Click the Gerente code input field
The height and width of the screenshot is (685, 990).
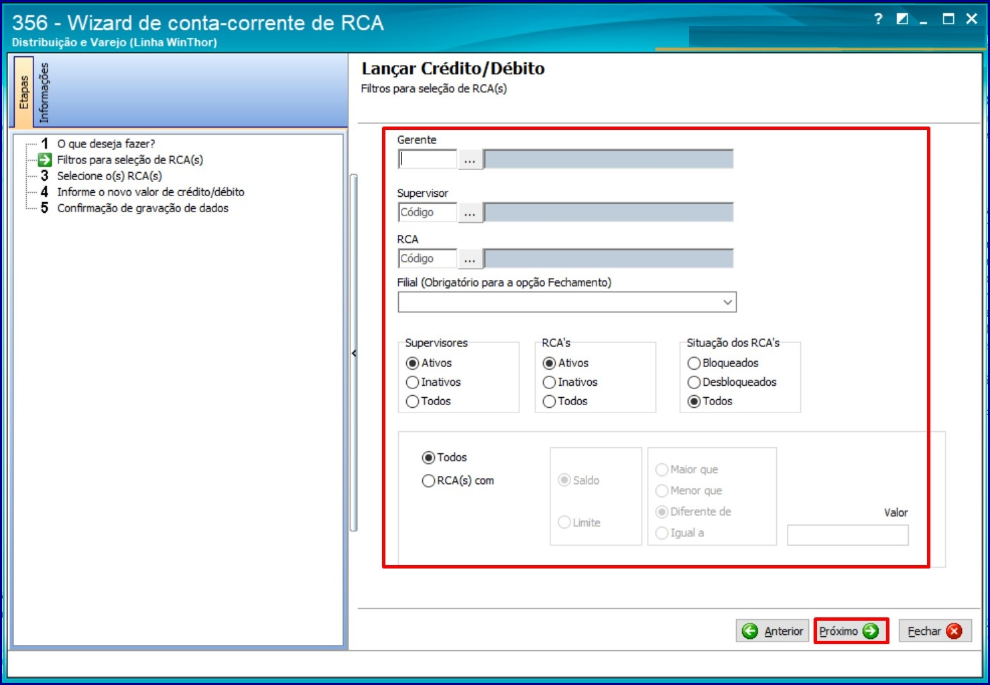pos(427,159)
